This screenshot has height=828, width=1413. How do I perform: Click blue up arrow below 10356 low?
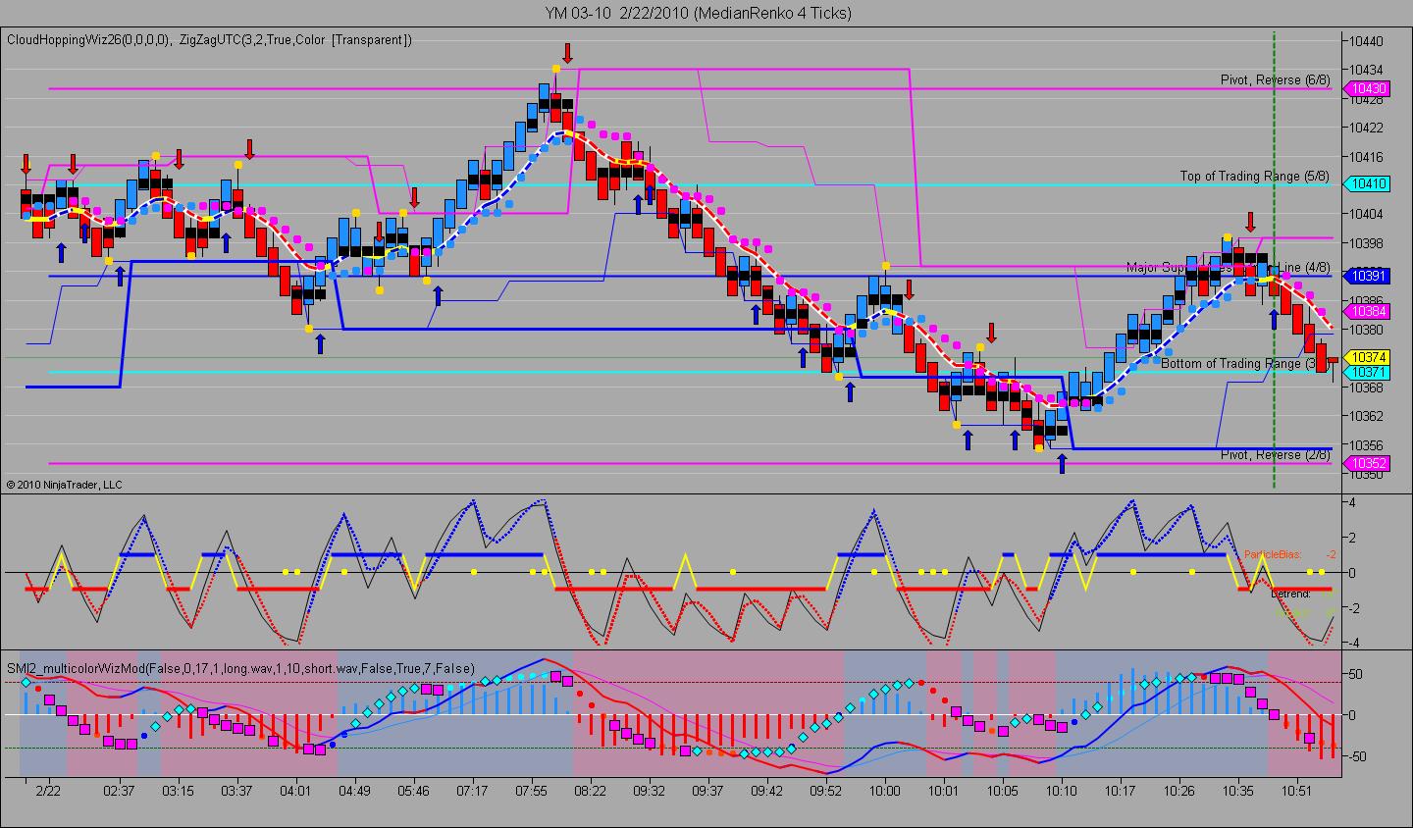pos(1061,463)
